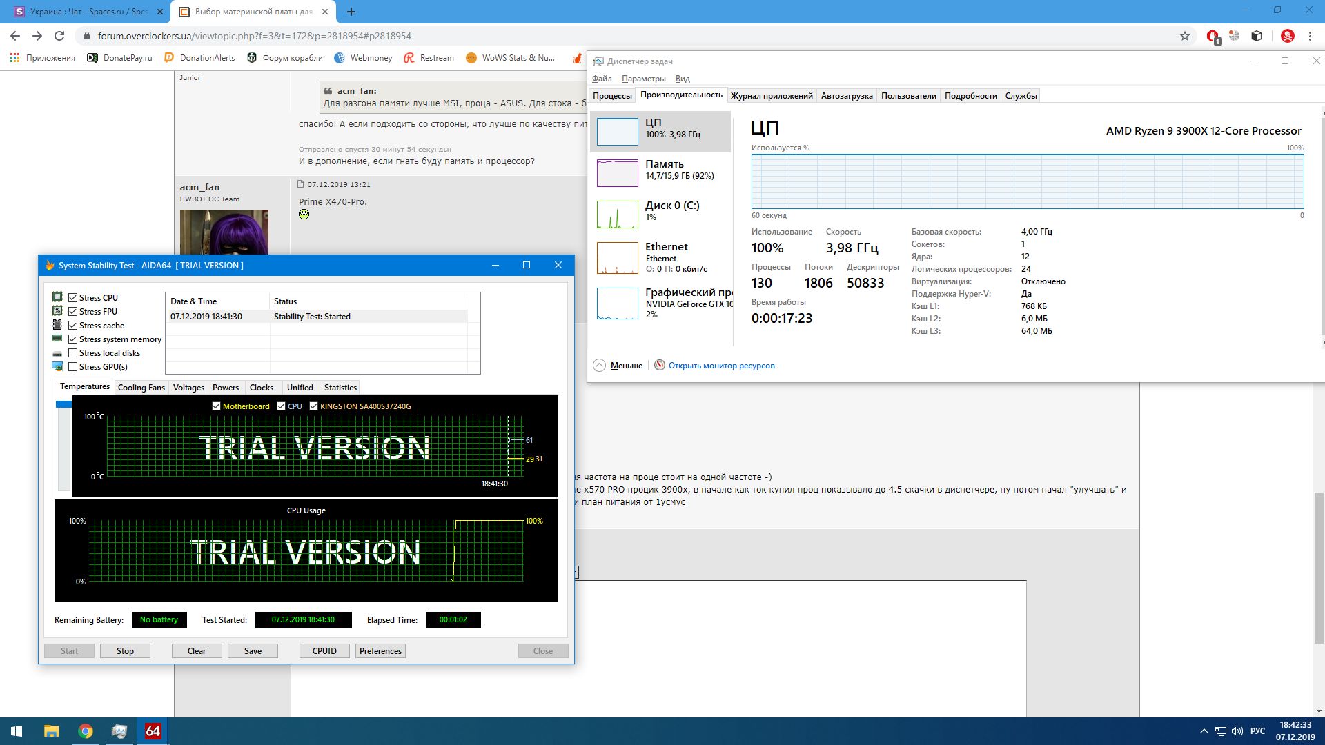Enable the Stress local disks checkbox
1325x745 pixels.
[x=72, y=353]
